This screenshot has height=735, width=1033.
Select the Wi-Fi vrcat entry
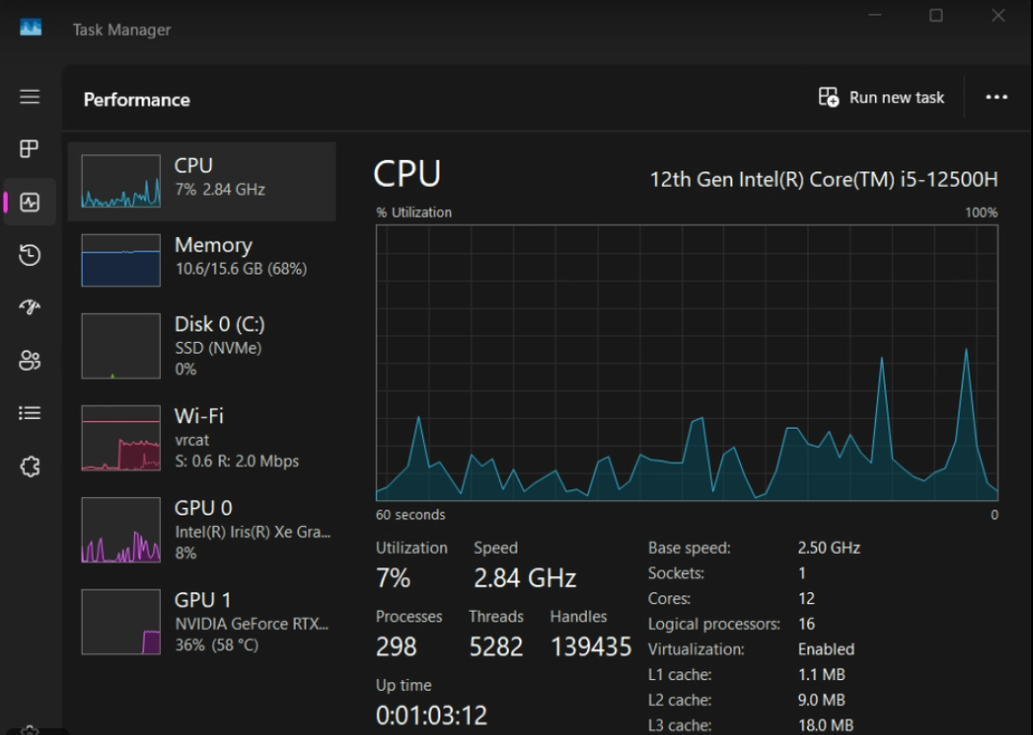click(201, 438)
